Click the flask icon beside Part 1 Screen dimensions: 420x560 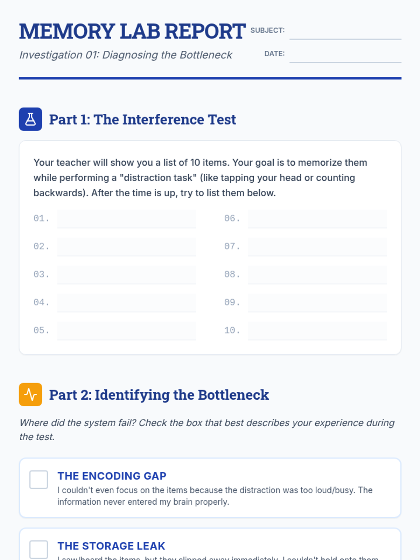pos(30,119)
